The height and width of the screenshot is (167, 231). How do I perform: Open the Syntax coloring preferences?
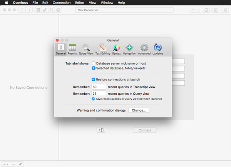tap(116, 49)
